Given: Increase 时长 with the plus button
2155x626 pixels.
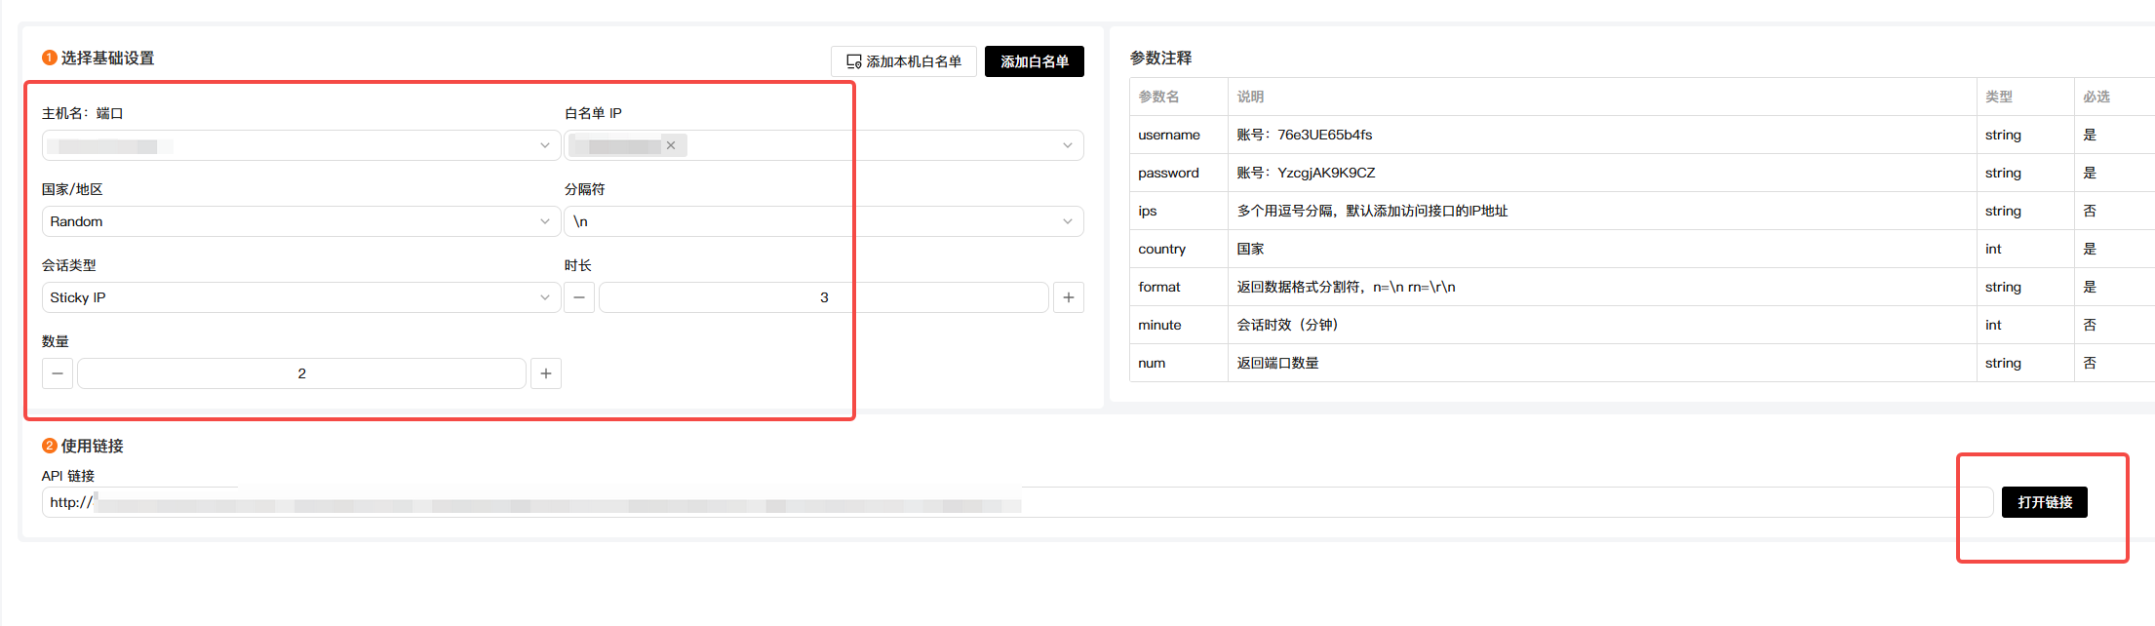Looking at the screenshot, I should (1069, 297).
